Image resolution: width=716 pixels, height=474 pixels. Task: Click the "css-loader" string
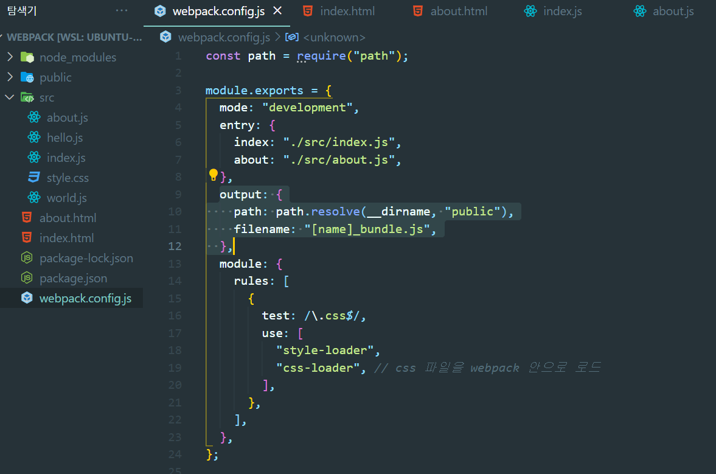[318, 368]
